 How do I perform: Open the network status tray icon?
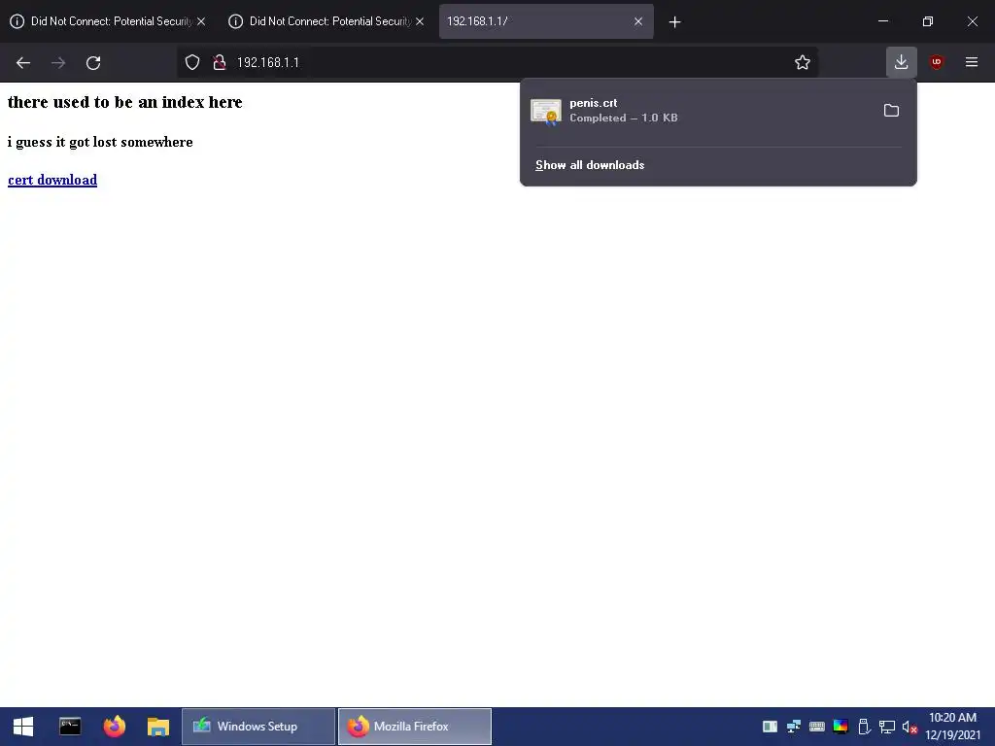coord(886,727)
